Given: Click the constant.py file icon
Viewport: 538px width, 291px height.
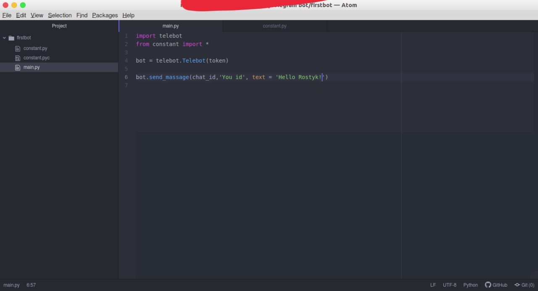Looking at the screenshot, I should point(18,48).
